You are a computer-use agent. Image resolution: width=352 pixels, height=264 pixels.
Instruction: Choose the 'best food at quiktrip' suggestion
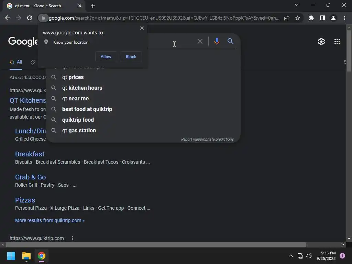[x=143, y=109]
